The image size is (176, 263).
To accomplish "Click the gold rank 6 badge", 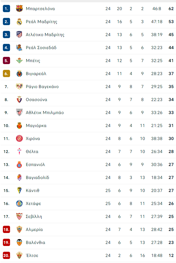I will click(6, 74).
